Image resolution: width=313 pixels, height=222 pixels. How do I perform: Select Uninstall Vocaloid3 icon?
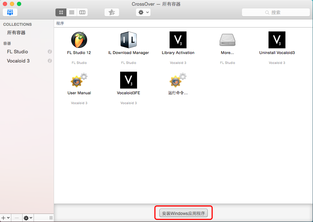(277, 40)
